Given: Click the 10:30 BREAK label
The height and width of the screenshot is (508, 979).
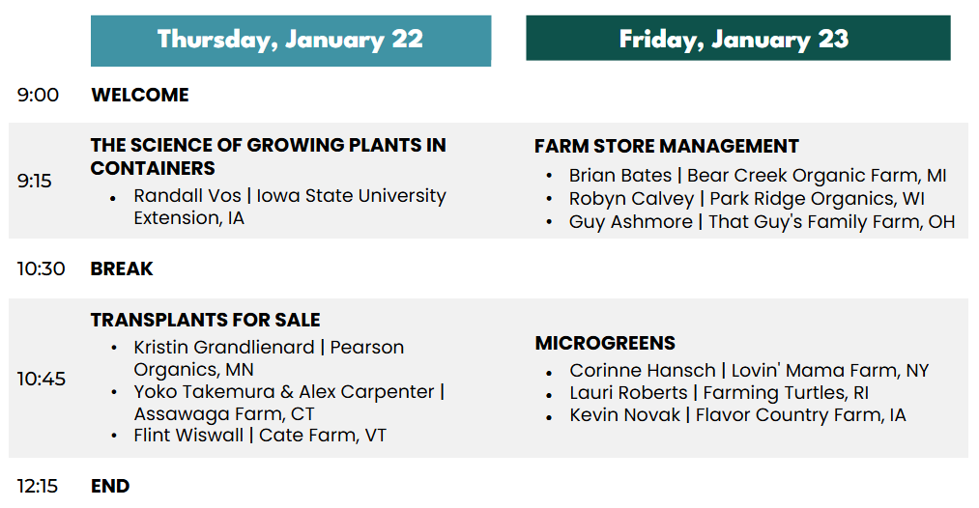Looking at the screenshot, I should 122,268.
